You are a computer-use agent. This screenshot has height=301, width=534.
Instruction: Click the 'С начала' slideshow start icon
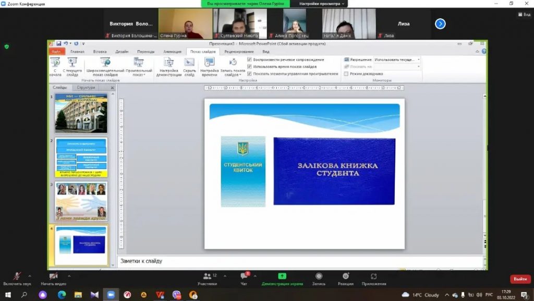(55, 63)
